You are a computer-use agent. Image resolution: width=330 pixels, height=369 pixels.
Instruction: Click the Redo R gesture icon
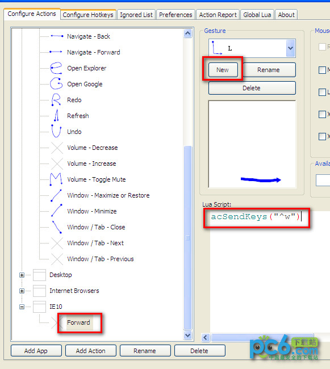pyautogui.click(x=56, y=99)
